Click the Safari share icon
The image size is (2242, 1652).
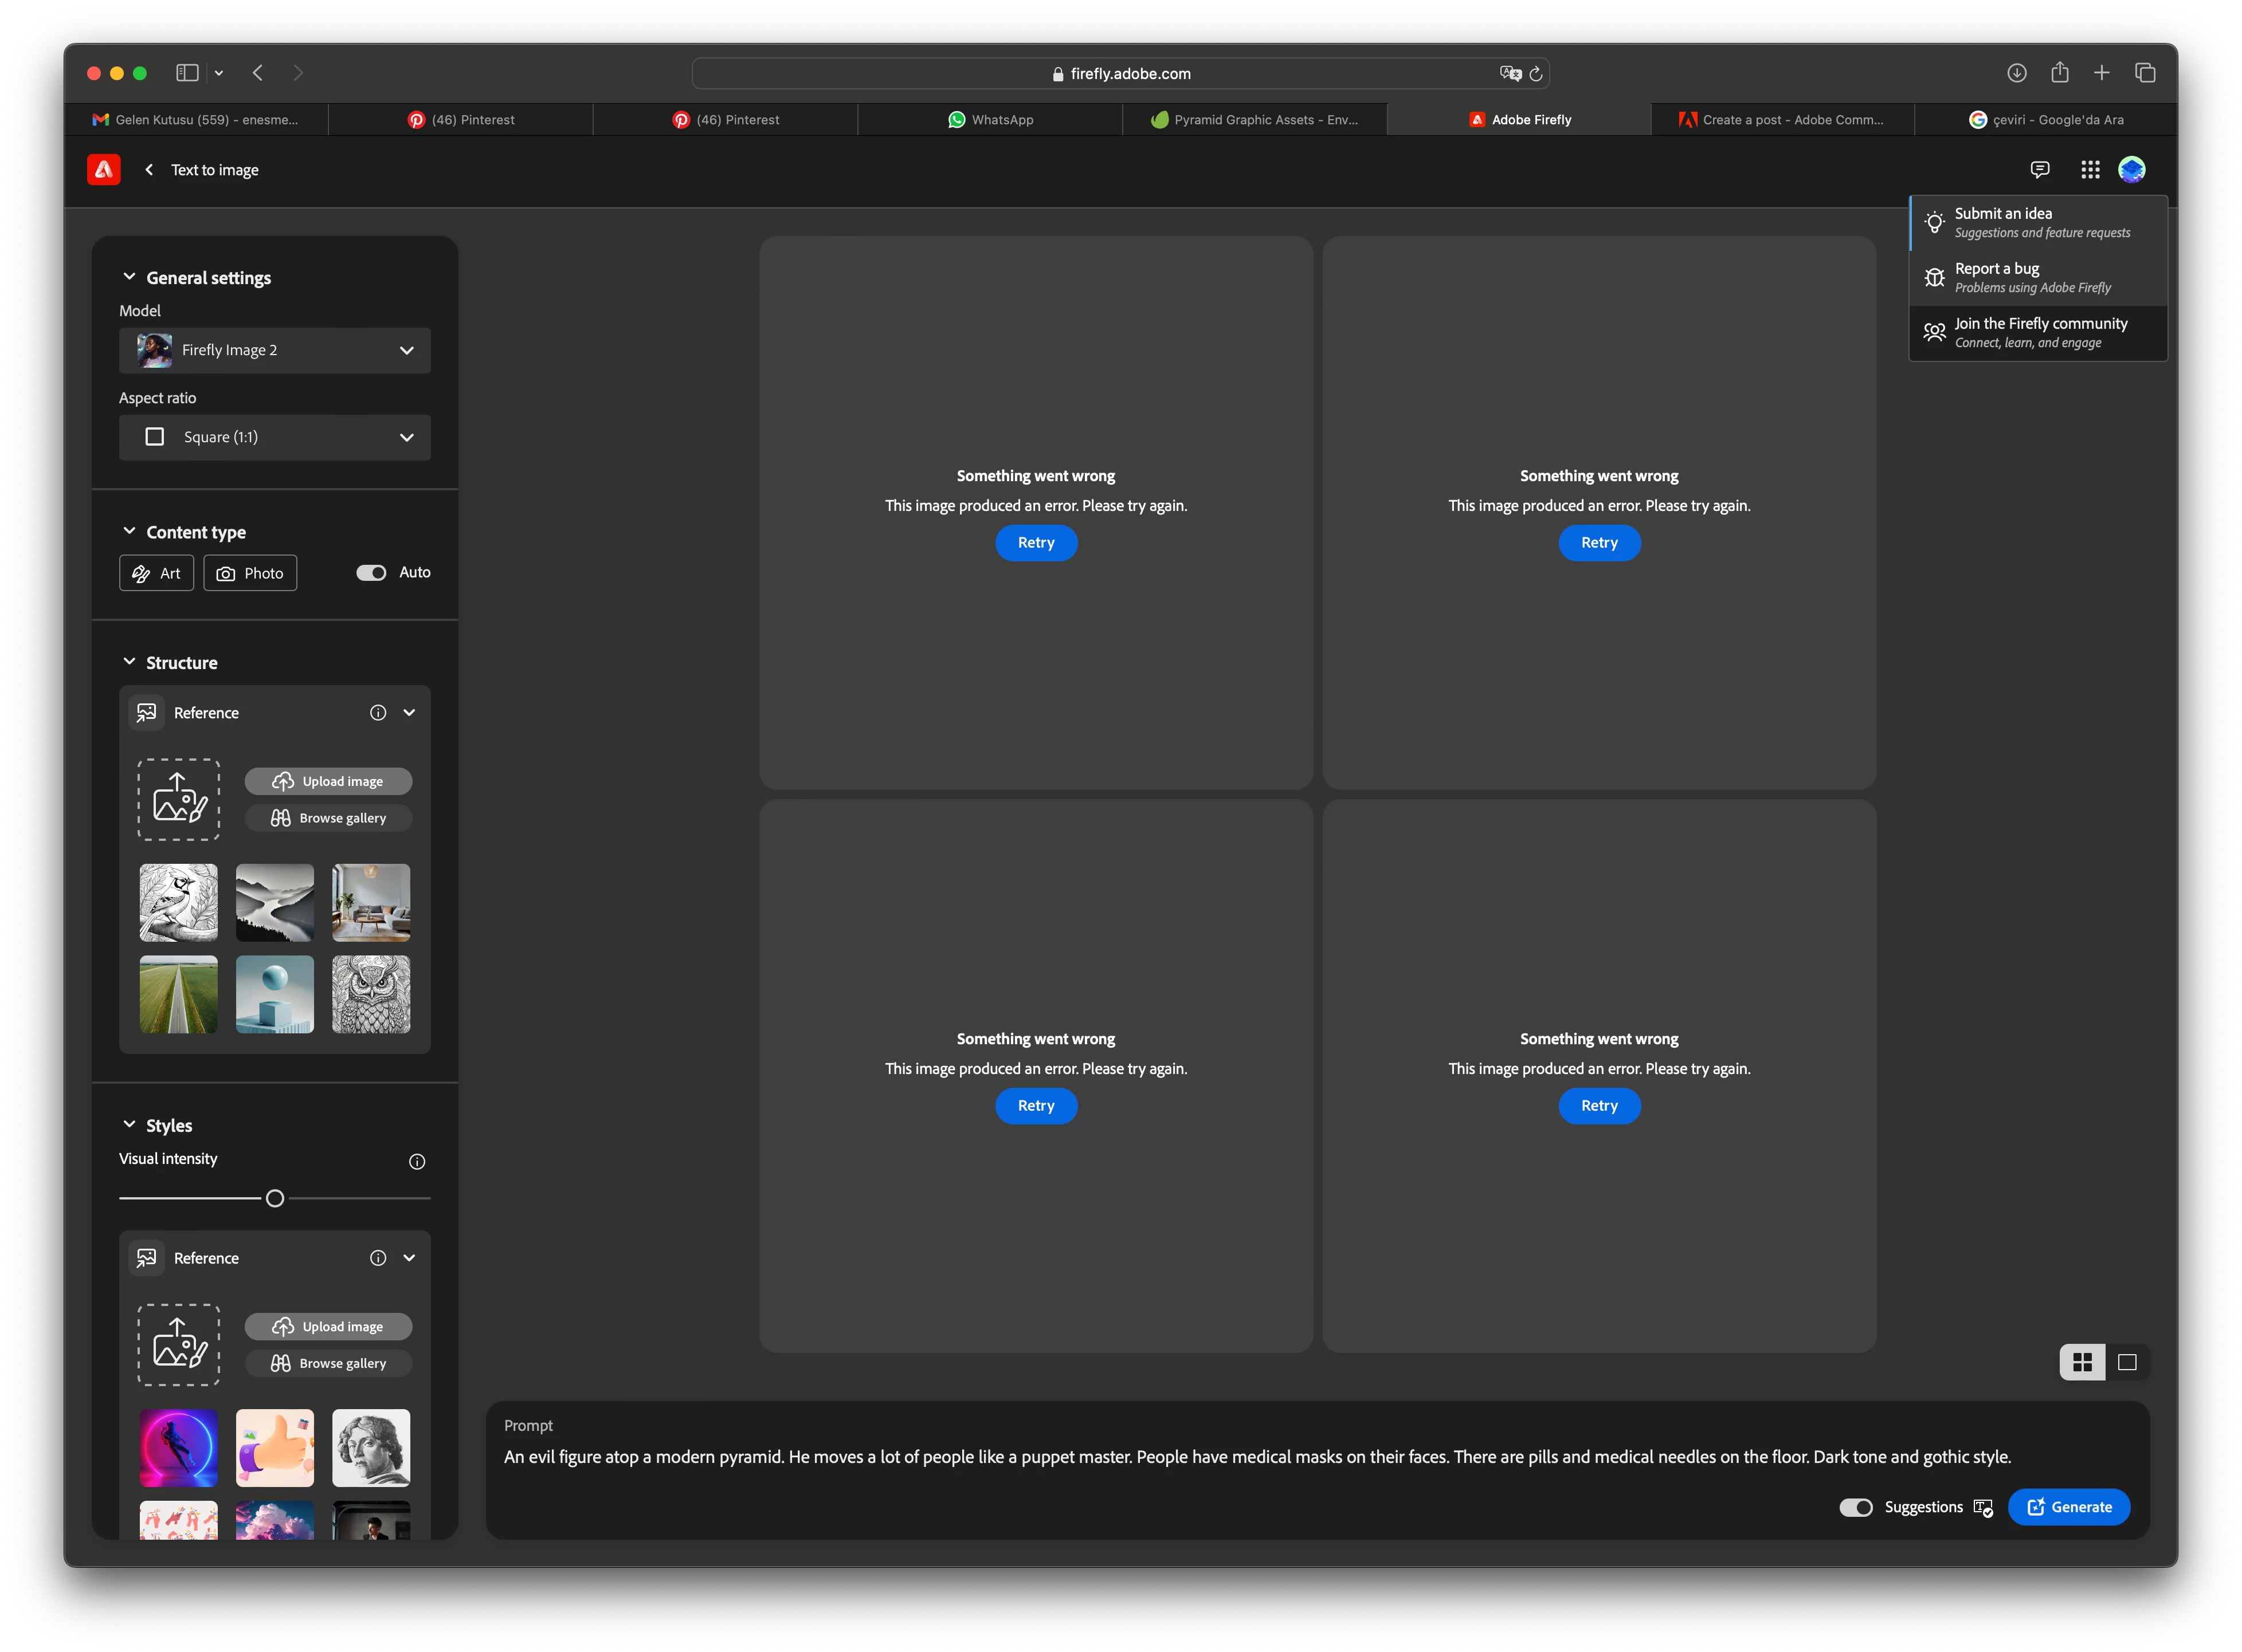tap(2059, 73)
